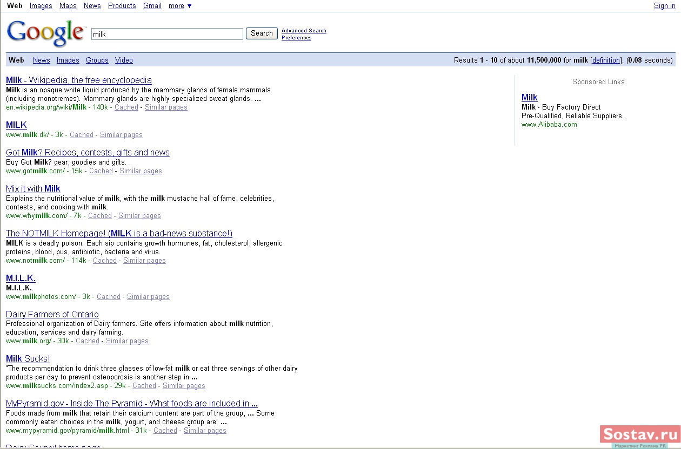Open Similar pages for www.milksucks.com
Image resolution: width=681 pixels, height=449 pixels.
click(x=184, y=386)
